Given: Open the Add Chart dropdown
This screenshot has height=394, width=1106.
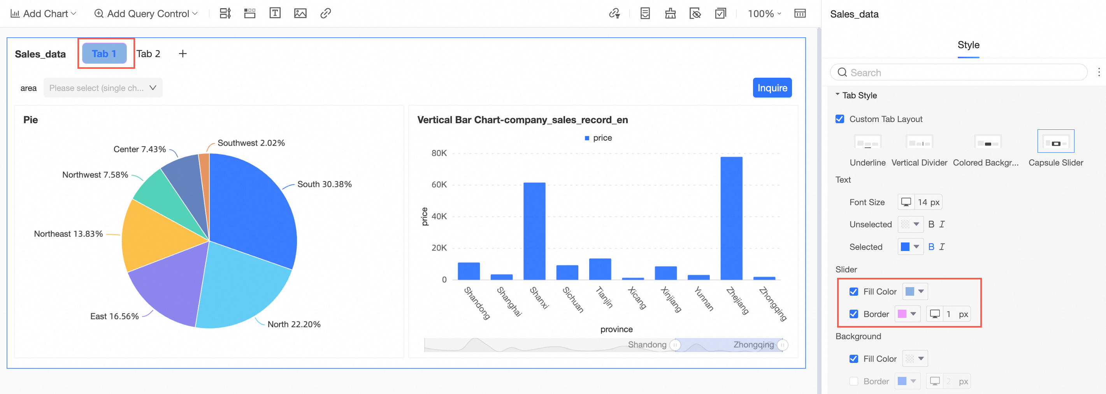Looking at the screenshot, I should tap(43, 13).
